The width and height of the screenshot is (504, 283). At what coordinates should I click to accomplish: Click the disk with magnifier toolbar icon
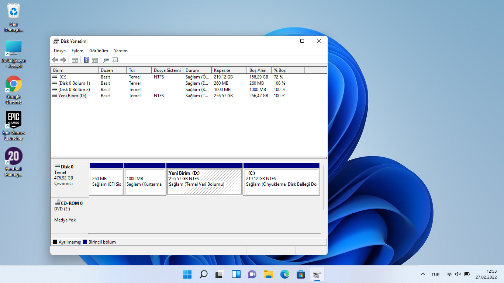[x=106, y=60]
